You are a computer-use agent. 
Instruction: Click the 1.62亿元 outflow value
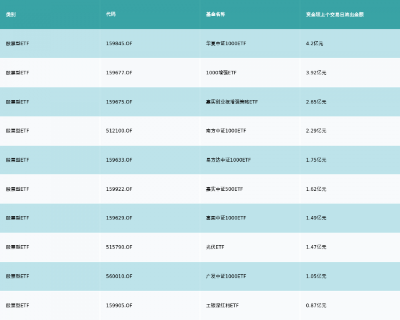coord(316,189)
